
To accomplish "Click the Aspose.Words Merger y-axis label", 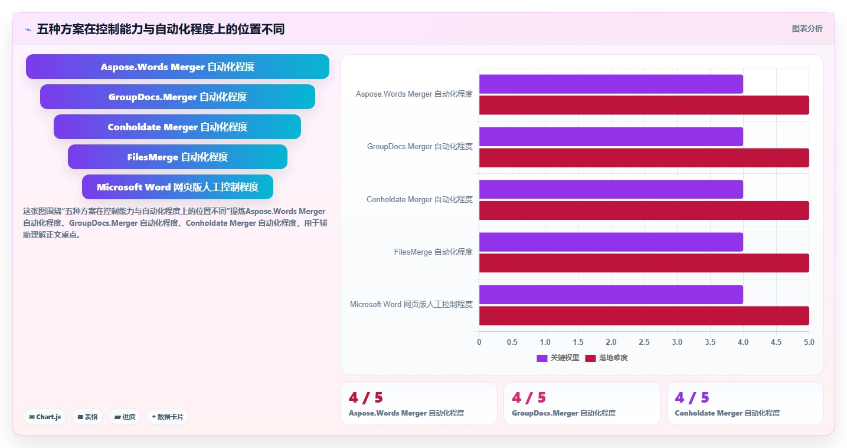I will point(414,94).
